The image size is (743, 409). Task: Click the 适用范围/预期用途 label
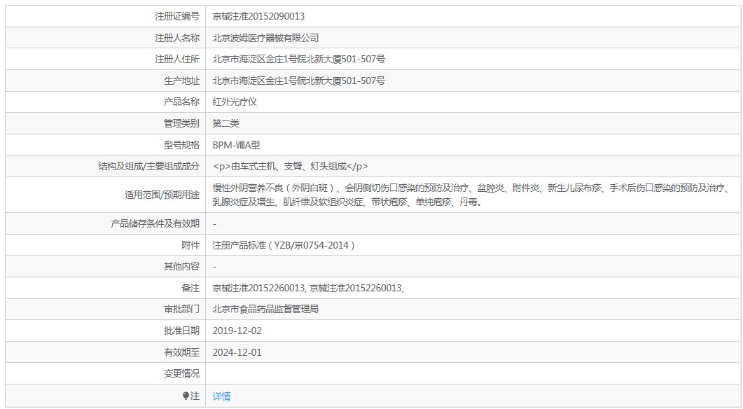click(162, 195)
